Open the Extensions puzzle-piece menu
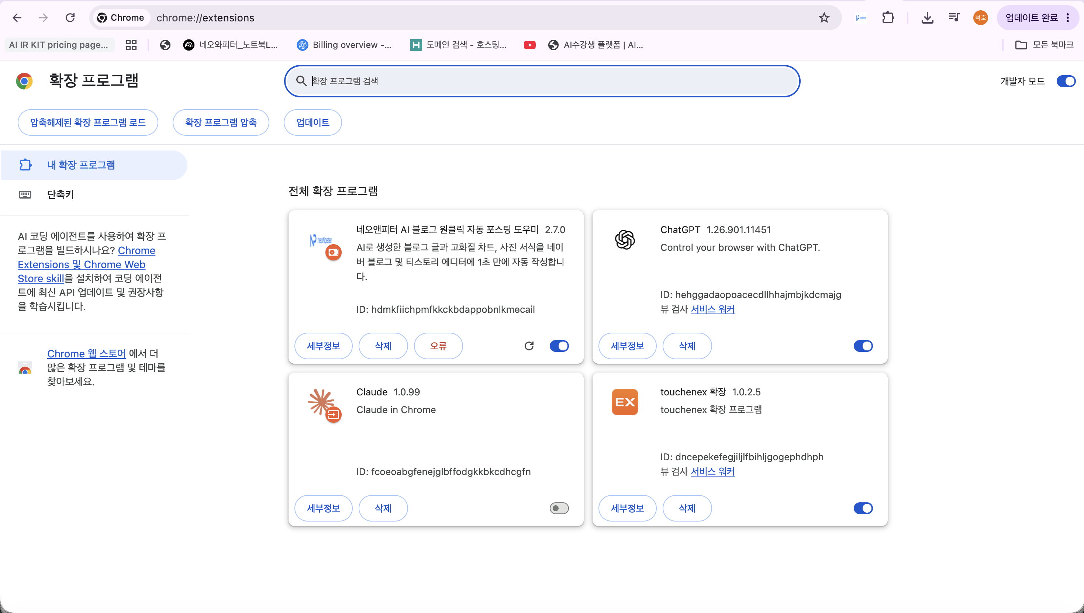Screen dimensions: 1084x613 coord(888,18)
